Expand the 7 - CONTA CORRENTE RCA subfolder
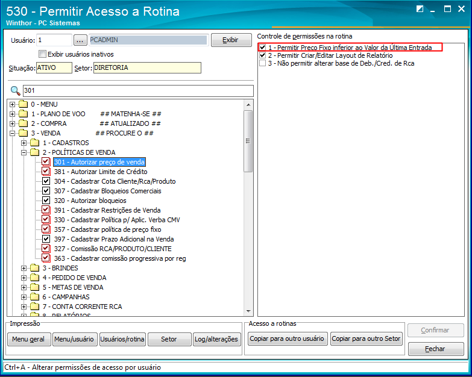Viewport: 472px width, 377px height. coord(24,307)
